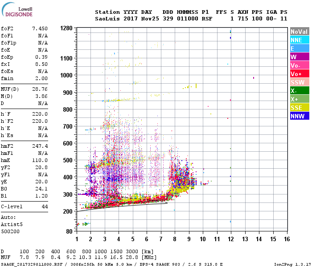Click the 12 MHz x-axis label
The height and width of the screenshot is (267, 312).
[231, 239]
